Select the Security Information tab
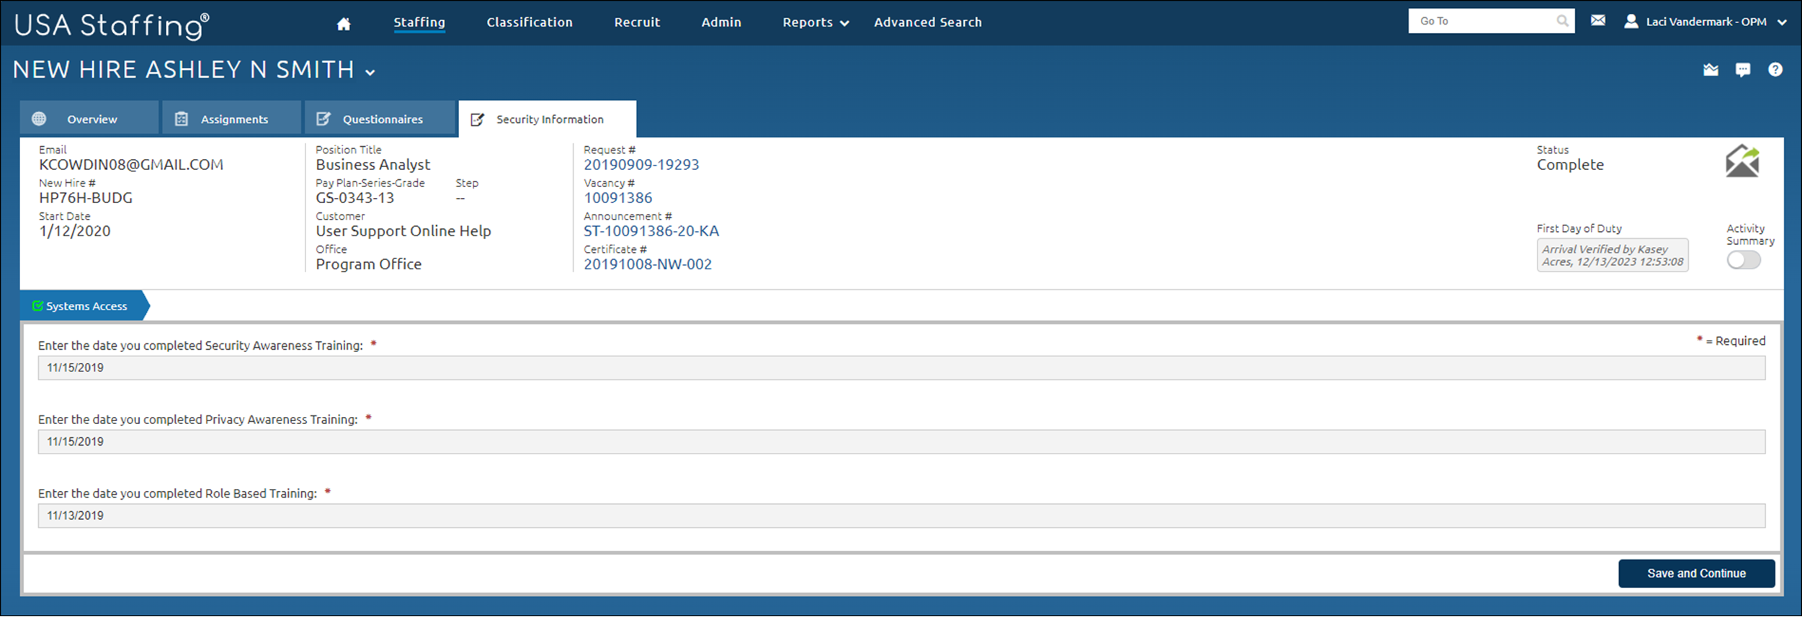This screenshot has width=1802, height=617. 547,119
